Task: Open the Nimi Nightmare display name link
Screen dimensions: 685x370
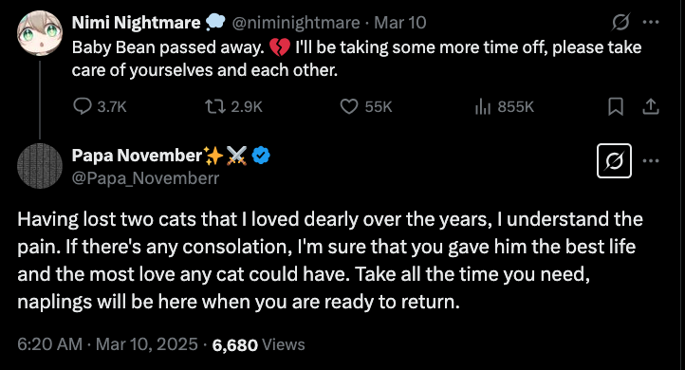Action: click(136, 22)
